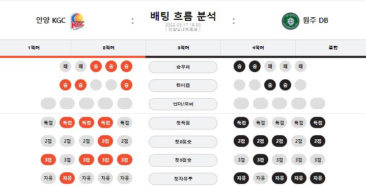Image resolution: width=366 pixels, height=186 pixels.
Task: Open the 2쿼터 tab
Action: 108,48
